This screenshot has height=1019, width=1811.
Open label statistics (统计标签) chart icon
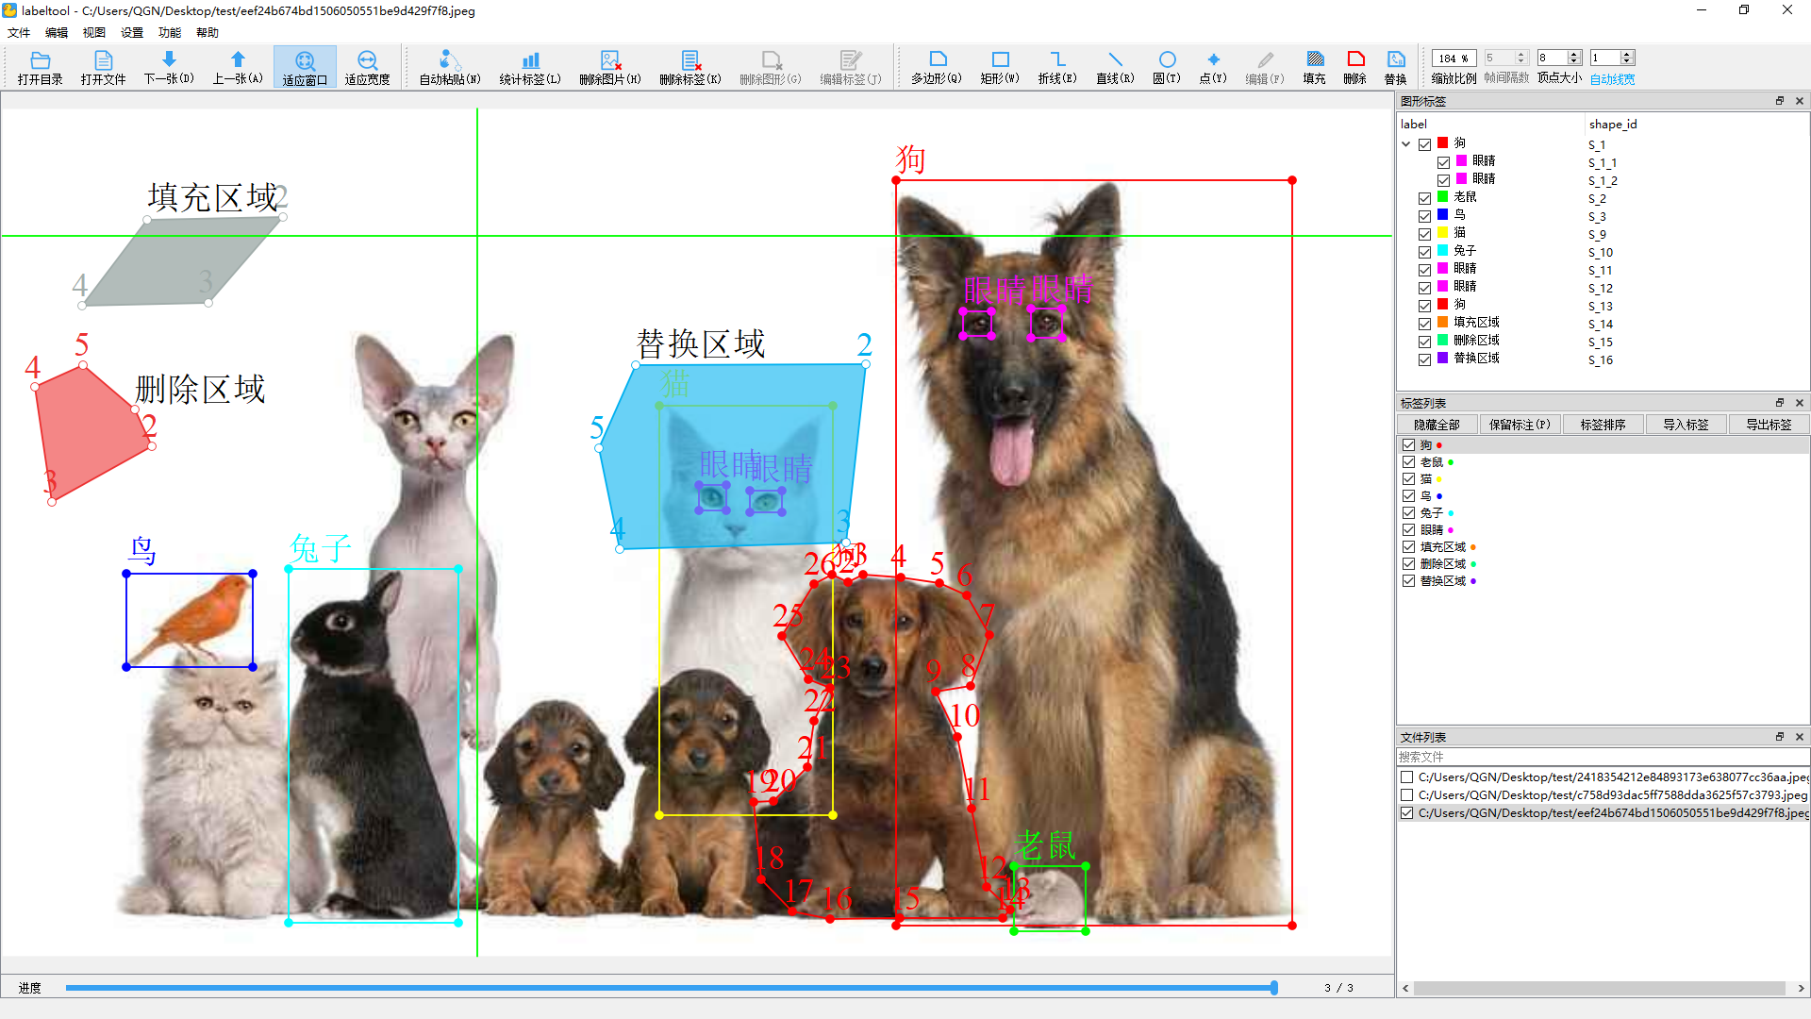pos(530,67)
